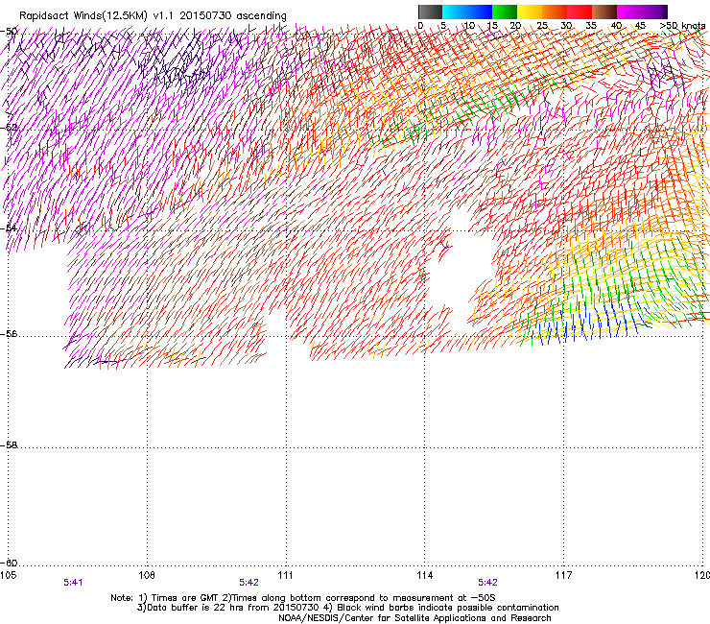Click the legend label '15'
This screenshot has width=710, height=624.
(492, 26)
